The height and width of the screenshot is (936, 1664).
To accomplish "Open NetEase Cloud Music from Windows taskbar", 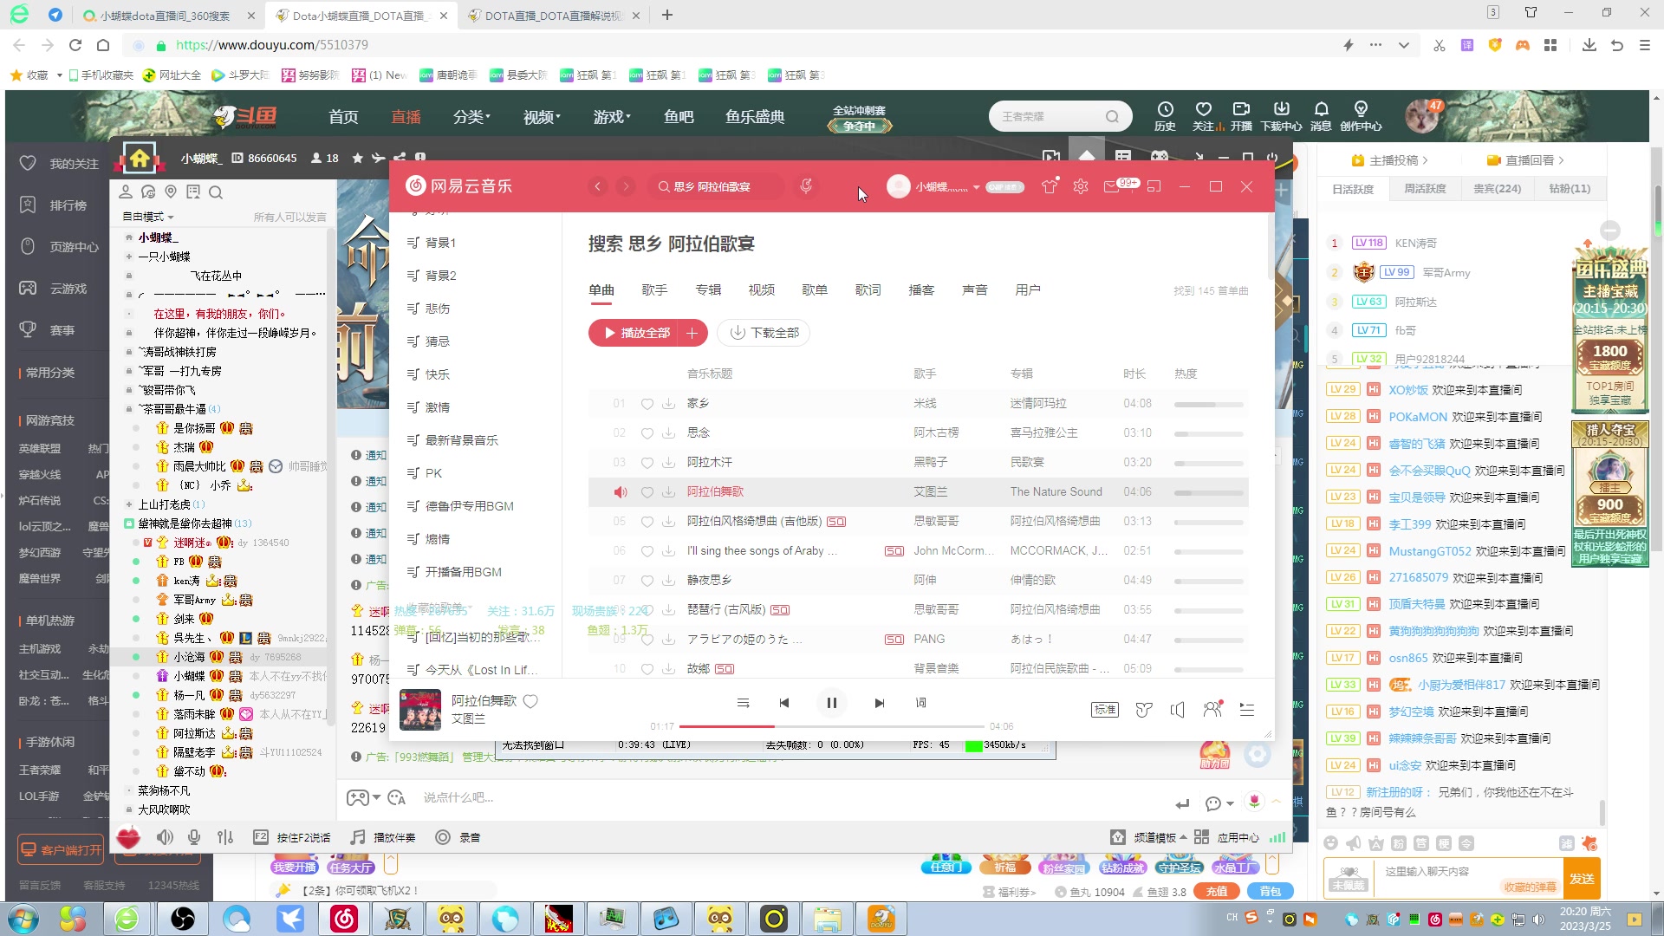I will (x=344, y=919).
